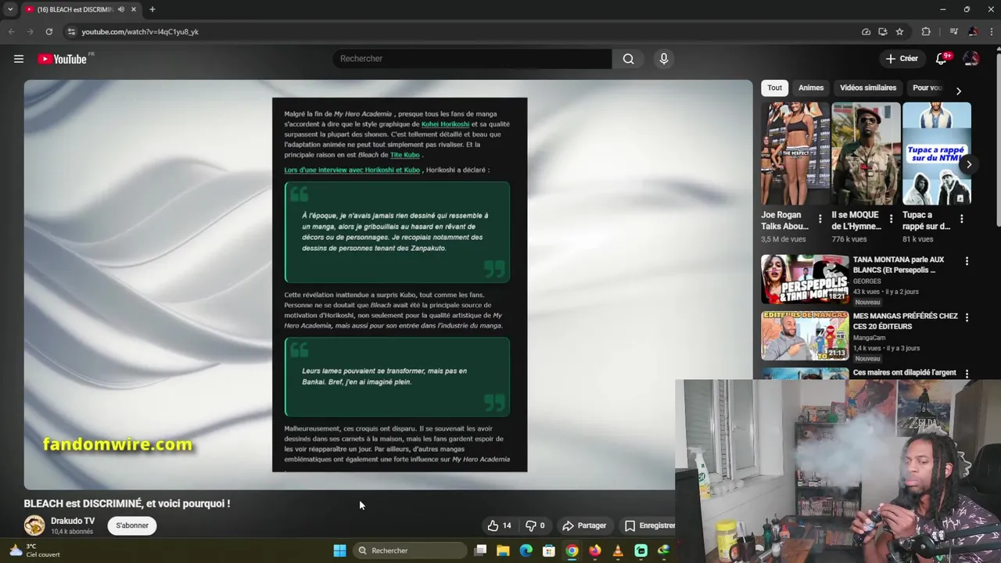Open Chrome media control icon

(953, 31)
